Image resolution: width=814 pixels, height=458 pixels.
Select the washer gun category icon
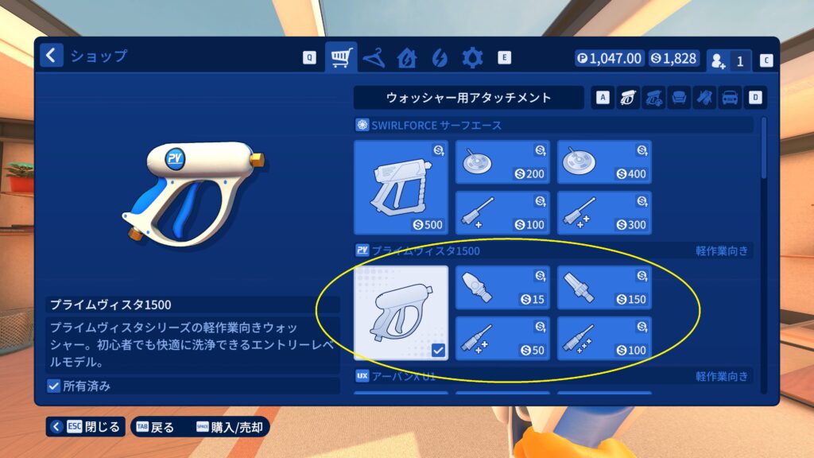[x=628, y=98]
